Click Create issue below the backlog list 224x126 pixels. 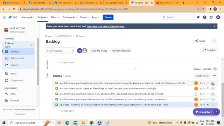66,111
